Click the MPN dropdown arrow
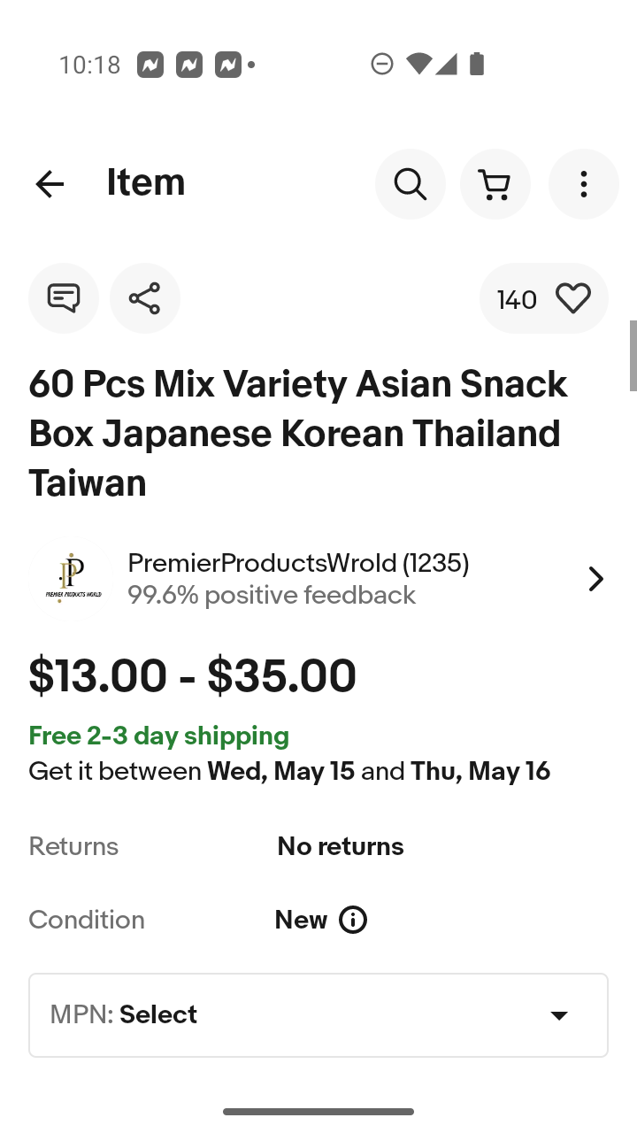Screen dimensions: 637x1133 [559, 1015]
